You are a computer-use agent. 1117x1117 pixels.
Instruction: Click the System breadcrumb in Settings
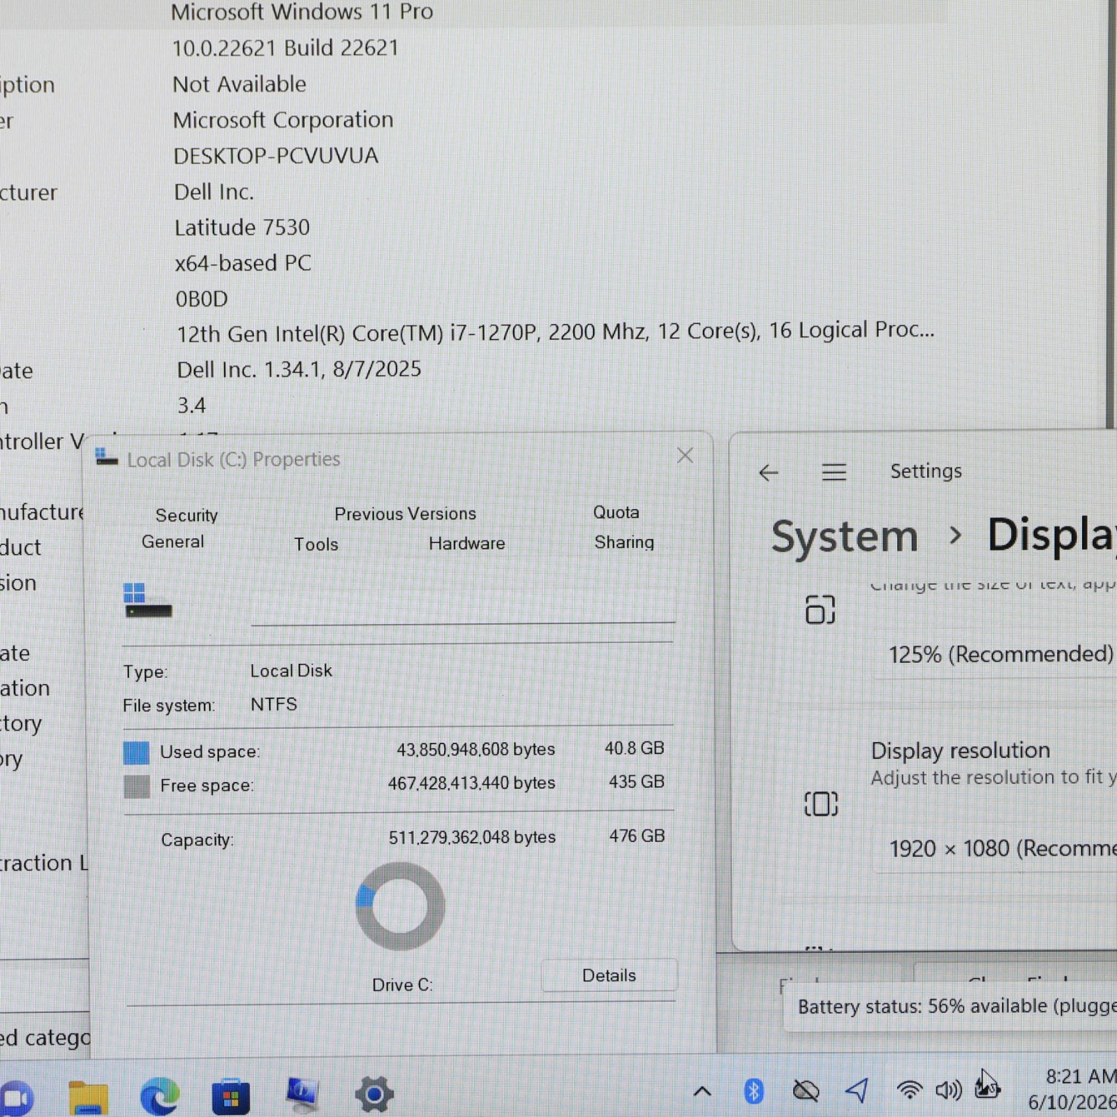tap(844, 536)
